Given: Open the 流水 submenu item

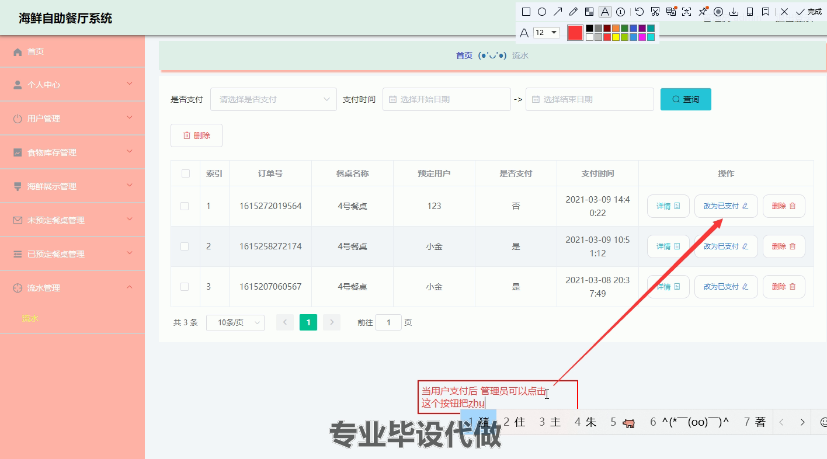Looking at the screenshot, I should pos(72,319).
